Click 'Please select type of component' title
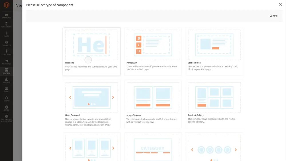Screen dimensions: 286x161 pos(50,5)
